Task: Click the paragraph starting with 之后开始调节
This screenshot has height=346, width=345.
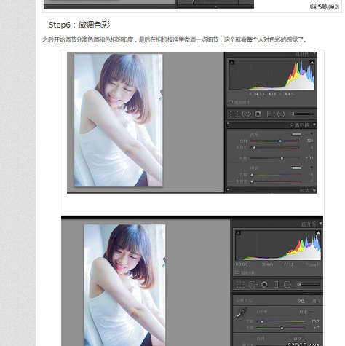Action: 175,39
